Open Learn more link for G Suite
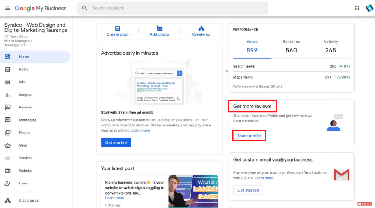 pyautogui.click(x=264, y=178)
